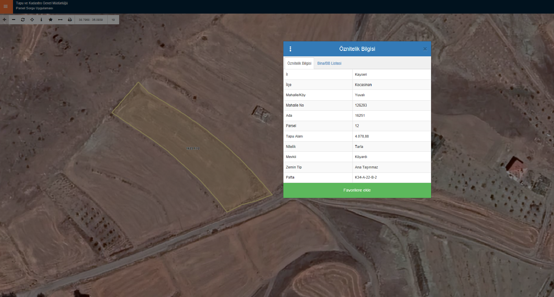This screenshot has height=297, width=554.
Task: Click the Tapu Alanı row label
Action: 294,136
